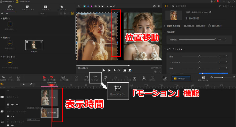Collapse the audio (オーディオ) section
This screenshot has height=127, width=236.
click(1, 57)
